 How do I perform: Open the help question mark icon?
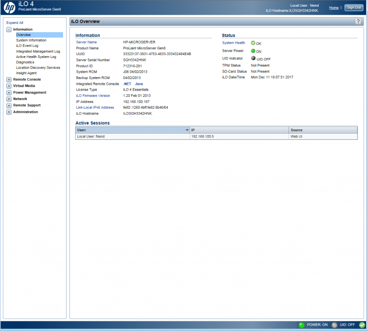pyautogui.click(x=358, y=22)
